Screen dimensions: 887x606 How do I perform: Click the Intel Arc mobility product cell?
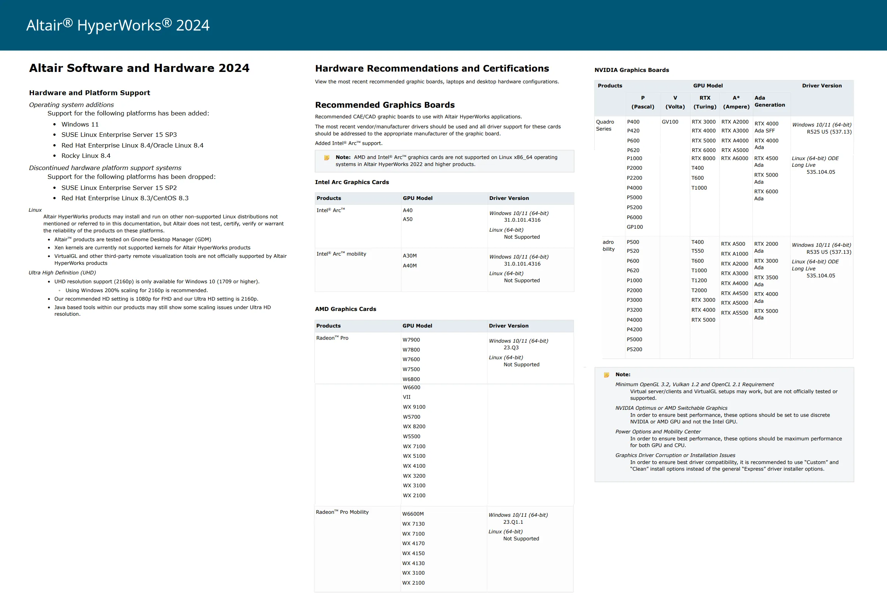(x=341, y=254)
